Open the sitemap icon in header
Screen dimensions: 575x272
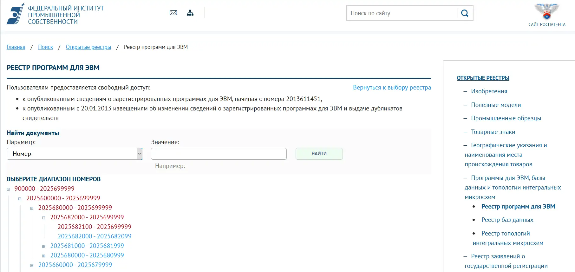coord(190,13)
